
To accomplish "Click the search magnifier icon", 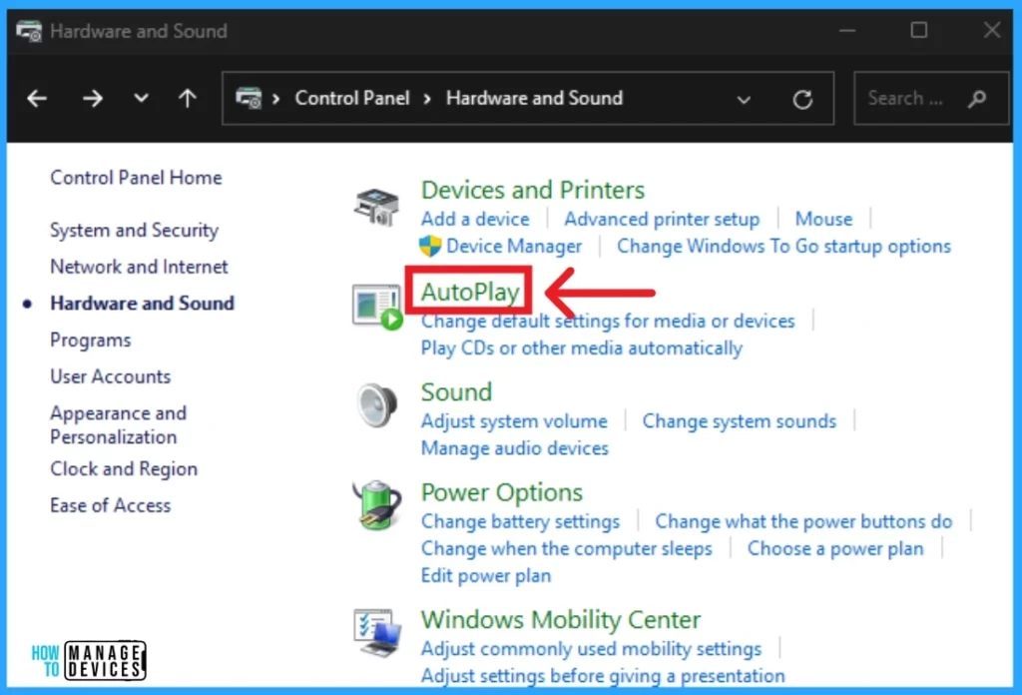I will [x=977, y=99].
